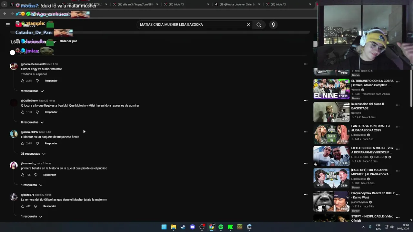Start voice search with the microphone
This screenshot has width=413, height=232.
pyautogui.click(x=273, y=24)
